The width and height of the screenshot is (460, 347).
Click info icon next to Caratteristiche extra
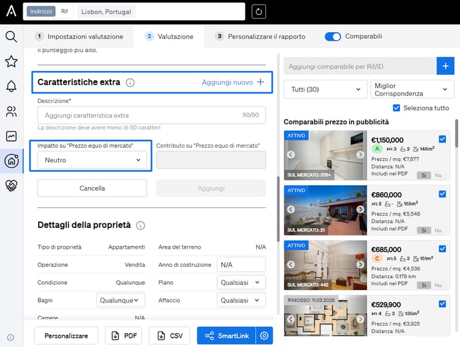[130, 83]
